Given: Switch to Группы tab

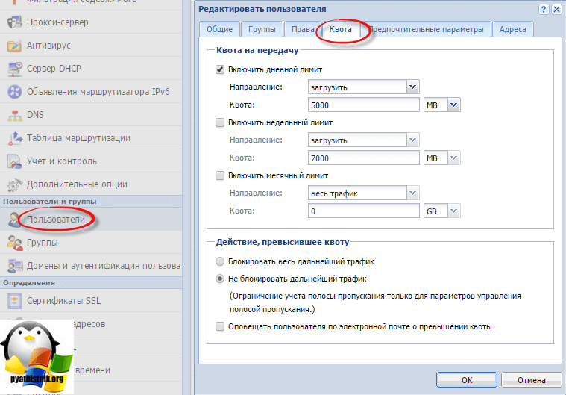Looking at the screenshot, I should pyautogui.click(x=262, y=29).
